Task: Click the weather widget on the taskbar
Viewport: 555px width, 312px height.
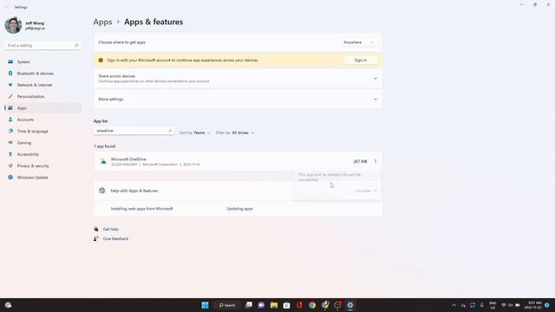Action: click(x=8, y=305)
